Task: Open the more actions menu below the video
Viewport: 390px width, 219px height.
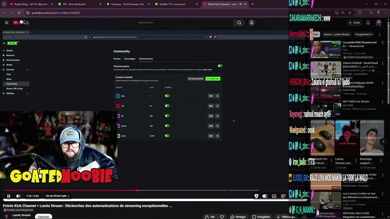Action: coord(304,217)
